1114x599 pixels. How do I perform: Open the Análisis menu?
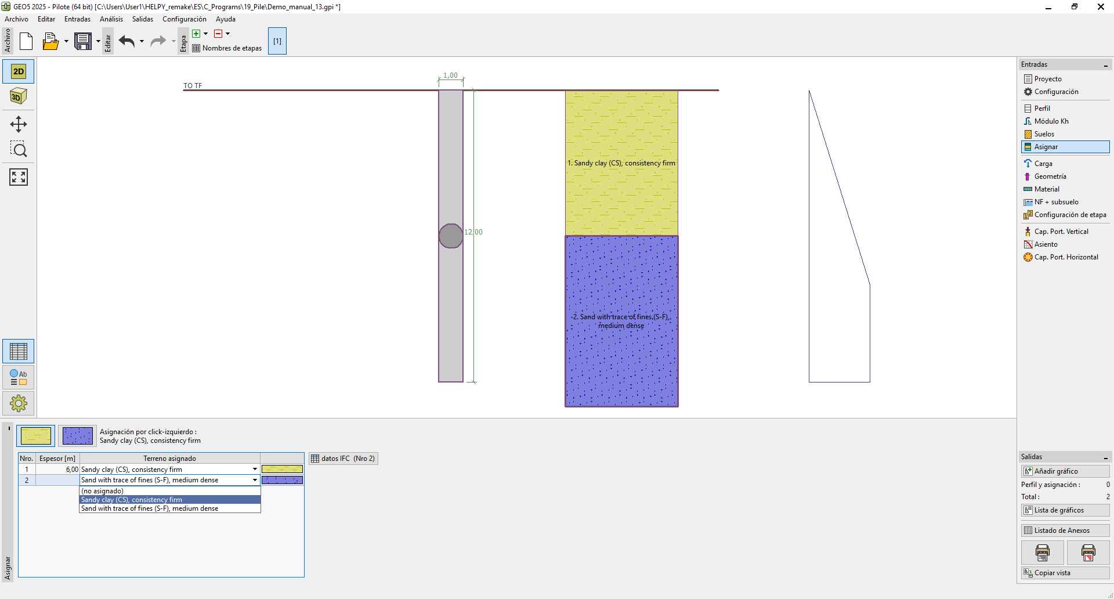coord(111,19)
